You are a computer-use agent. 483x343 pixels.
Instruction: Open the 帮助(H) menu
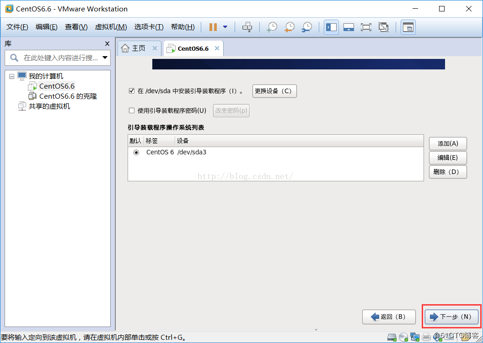click(x=182, y=27)
